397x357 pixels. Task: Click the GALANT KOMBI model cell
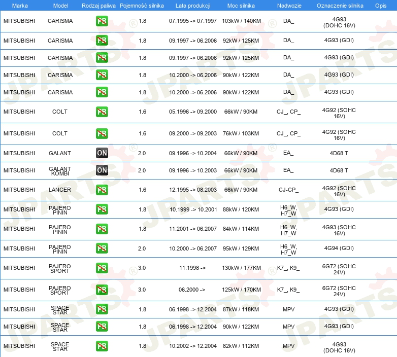[x=60, y=170]
